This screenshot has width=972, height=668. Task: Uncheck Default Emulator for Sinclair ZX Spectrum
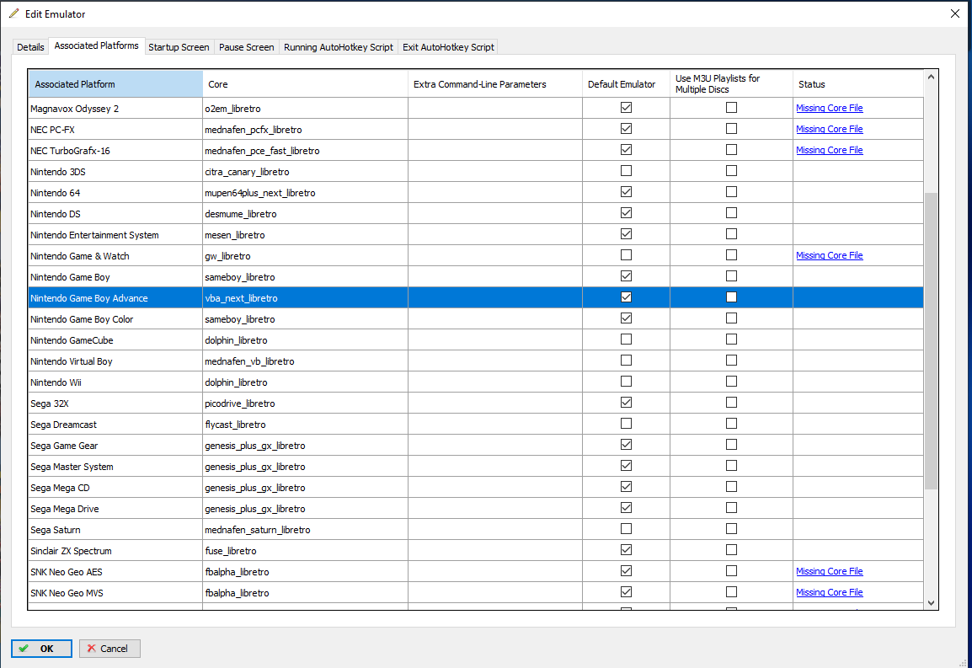click(x=626, y=550)
